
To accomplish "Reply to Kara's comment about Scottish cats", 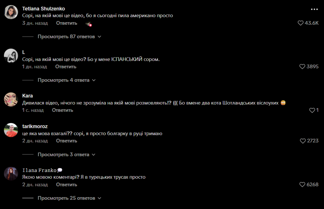I will 63,110.
